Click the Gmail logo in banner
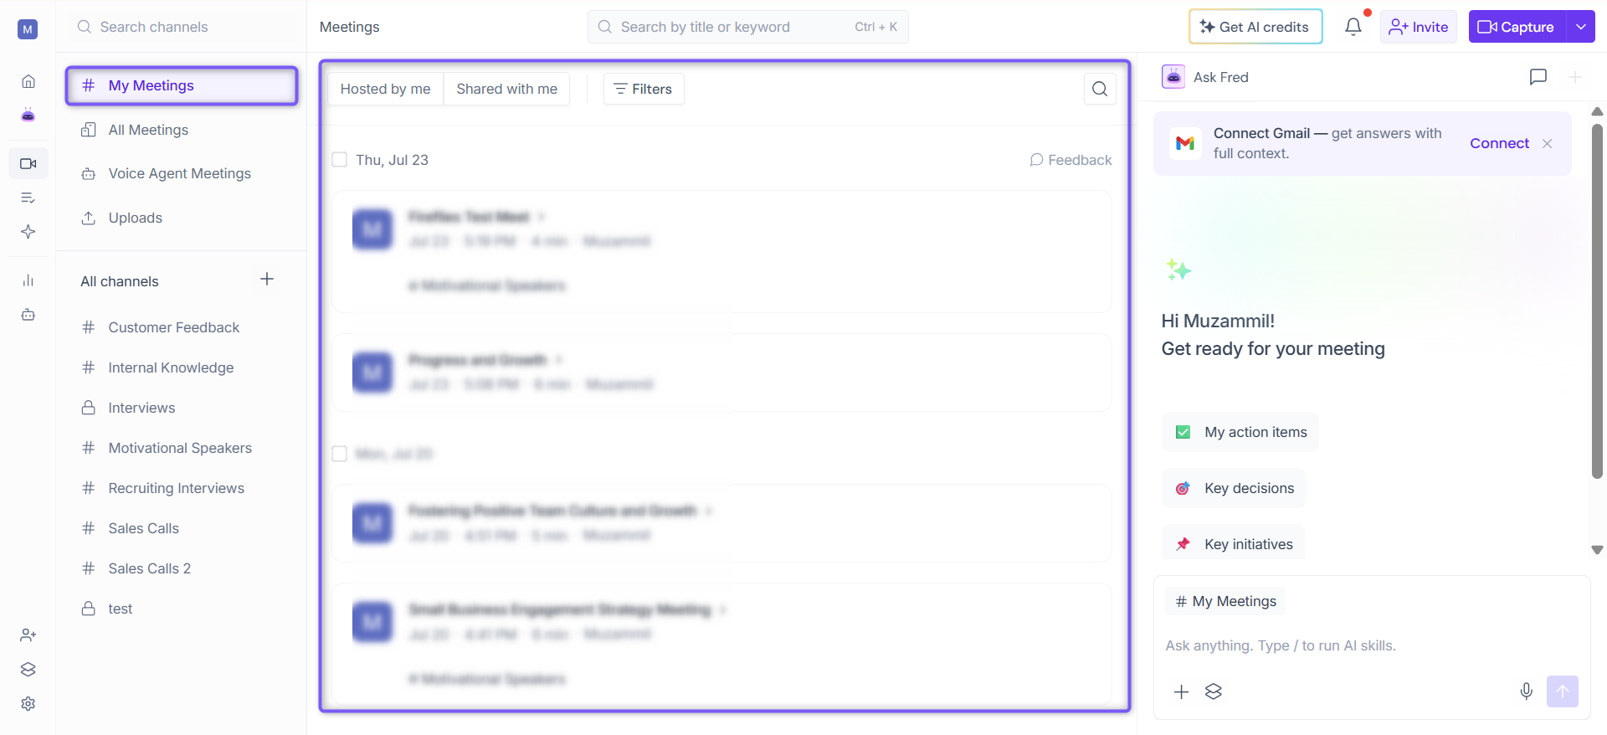Viewport: 1607px width, 735px height. click(x=1185, y=143)
